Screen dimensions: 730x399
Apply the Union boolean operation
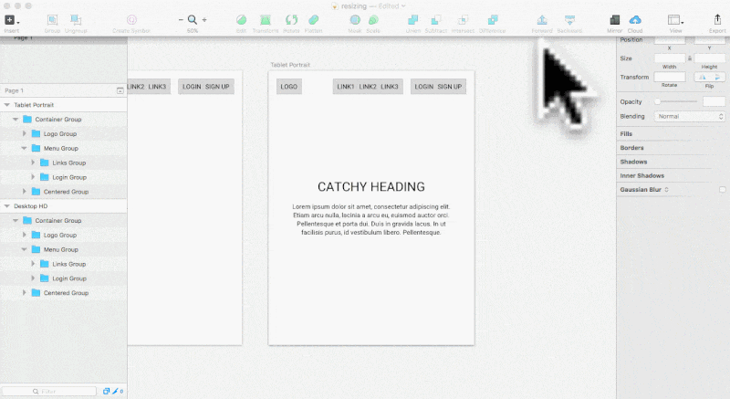point(412,20)
